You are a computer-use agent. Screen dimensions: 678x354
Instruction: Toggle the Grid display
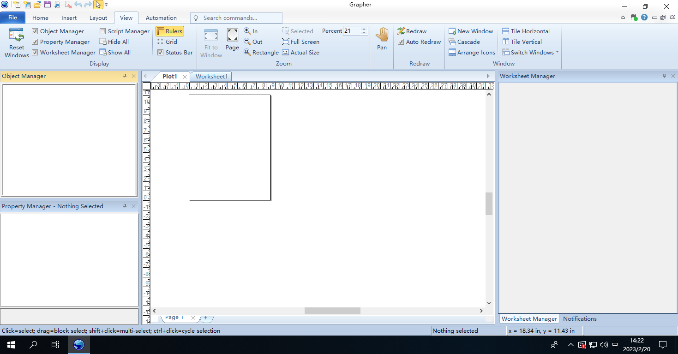click(167, 42)
